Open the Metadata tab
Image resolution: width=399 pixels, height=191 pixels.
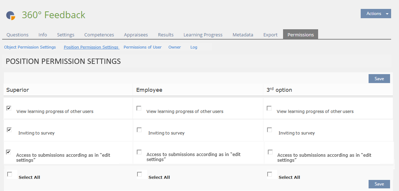point(243,35)
